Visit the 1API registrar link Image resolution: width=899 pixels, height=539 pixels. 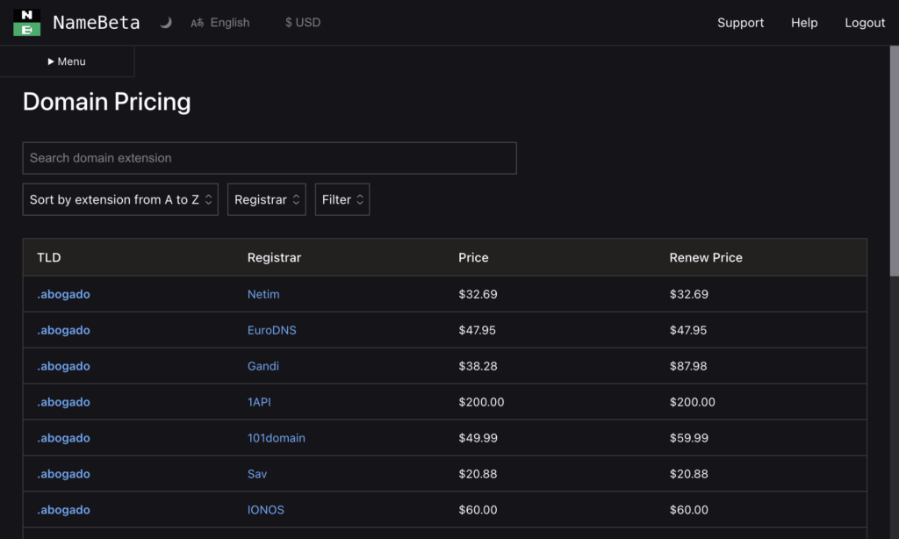tap(259, 402)
